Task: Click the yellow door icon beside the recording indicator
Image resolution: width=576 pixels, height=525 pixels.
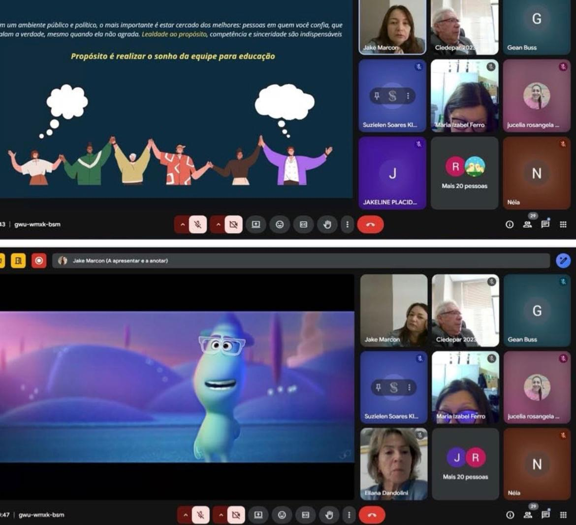Action: (18, 261)
